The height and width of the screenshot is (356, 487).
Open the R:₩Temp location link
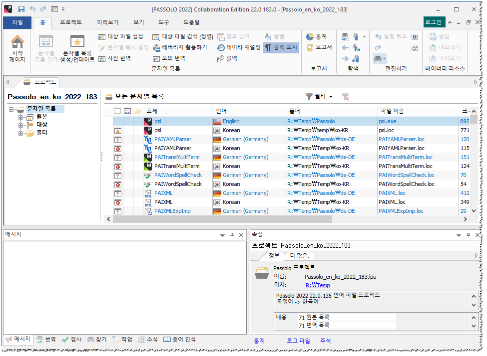318,286
